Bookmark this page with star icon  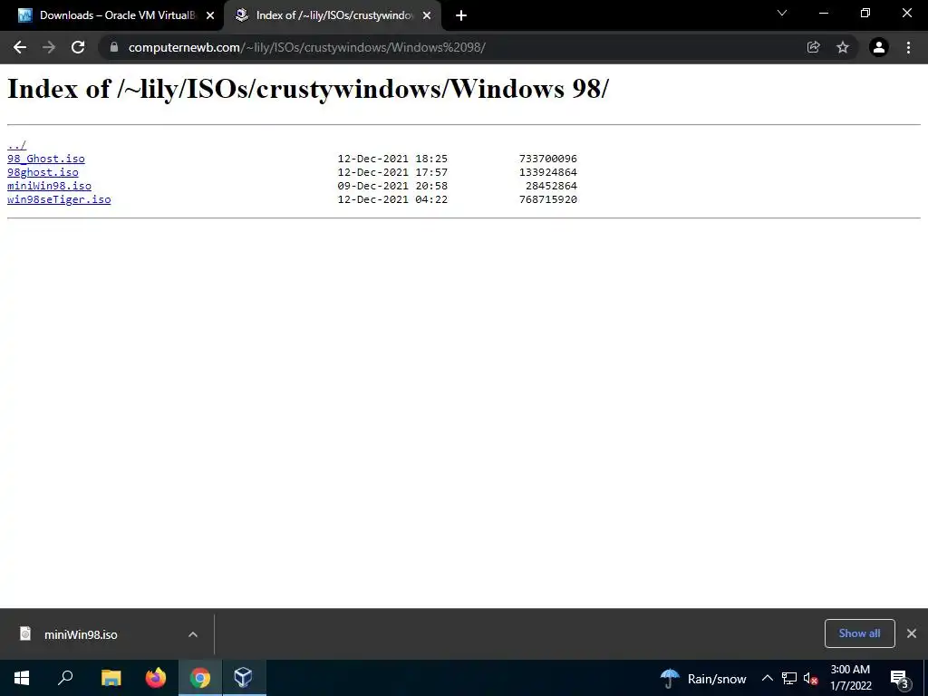843,47
